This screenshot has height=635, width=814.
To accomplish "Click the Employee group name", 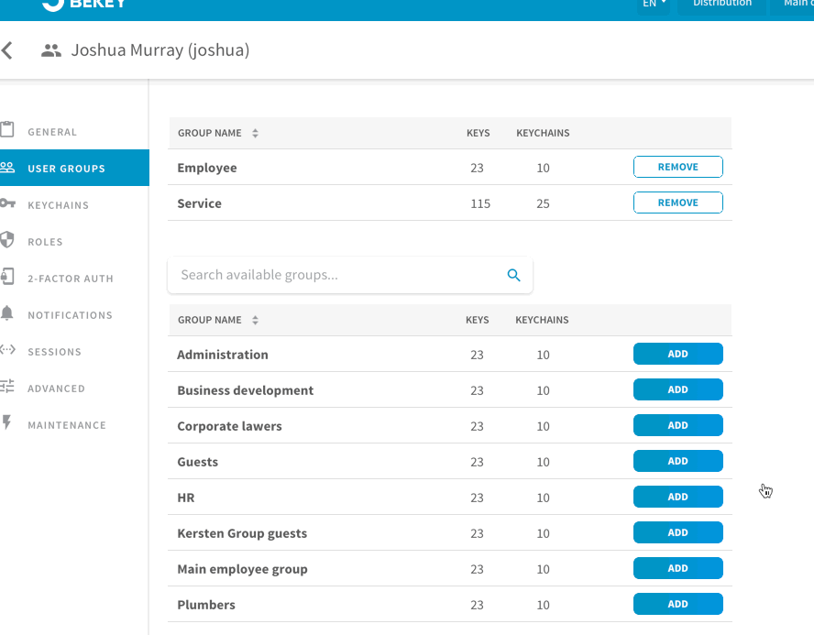I will pyautogui.click(x=207, y=168).
